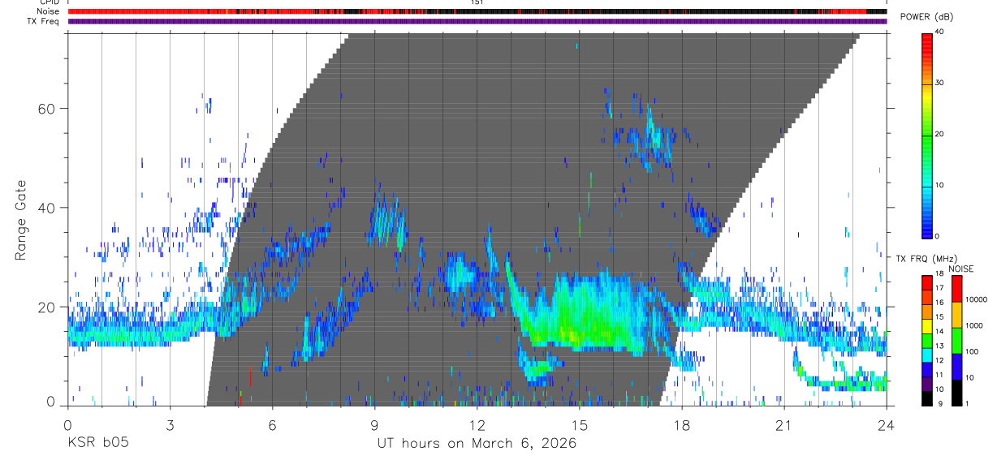Click the '100' label on NOISE scale
The image size is (997, 460).
tap(972, 351)
